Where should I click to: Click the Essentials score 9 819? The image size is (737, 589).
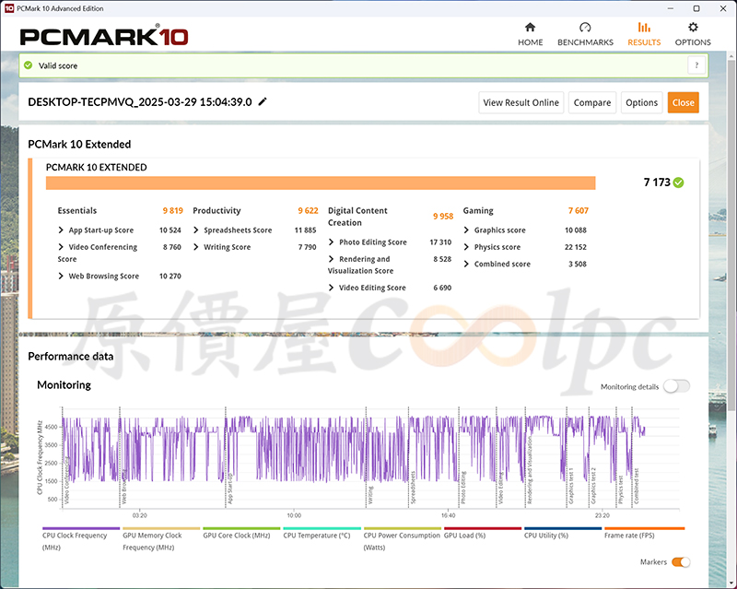(172, 211)
